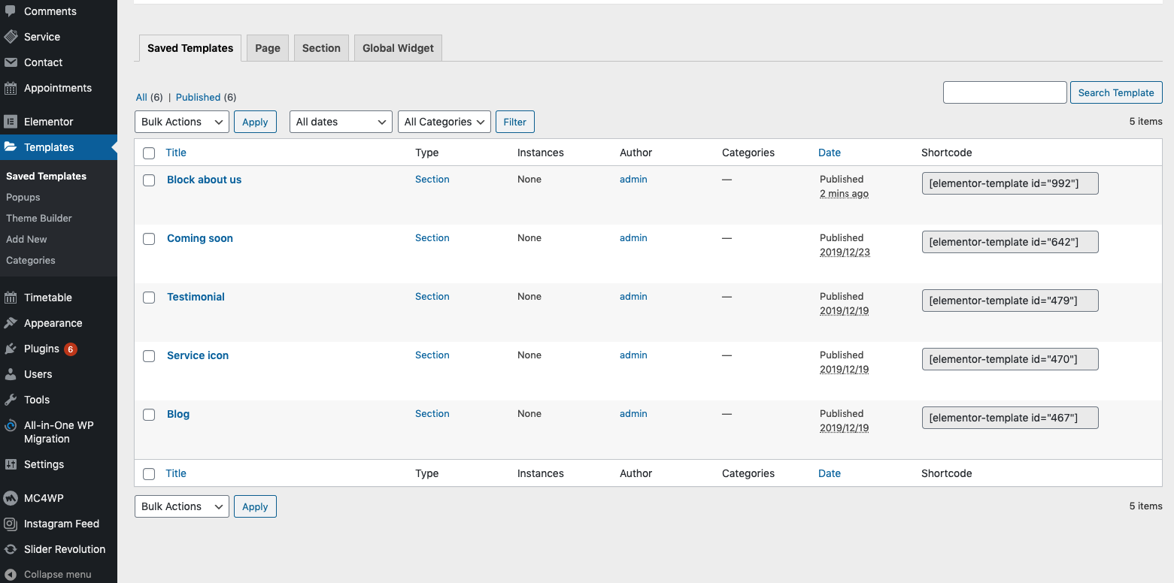Click the All filter link
1174x583 pixels.
pos(141,97)
